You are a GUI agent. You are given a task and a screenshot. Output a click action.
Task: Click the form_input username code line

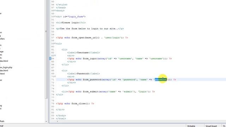point(119,59)
